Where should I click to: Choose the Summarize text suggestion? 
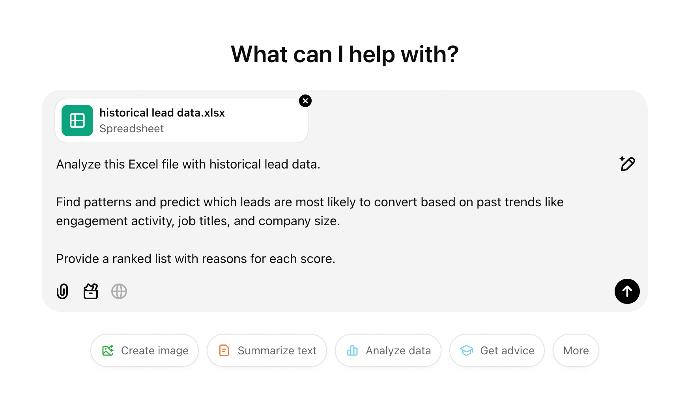pyautogui.click(x=267, y=350)
